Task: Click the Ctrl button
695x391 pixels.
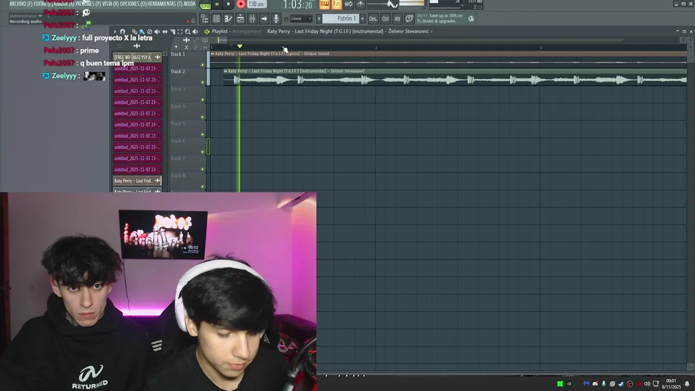Action: (x=386, y=18)
